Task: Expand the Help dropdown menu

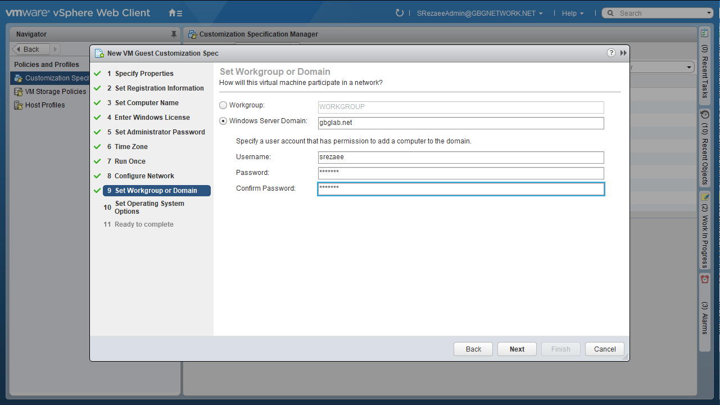Action: click(x=572, y=13)
